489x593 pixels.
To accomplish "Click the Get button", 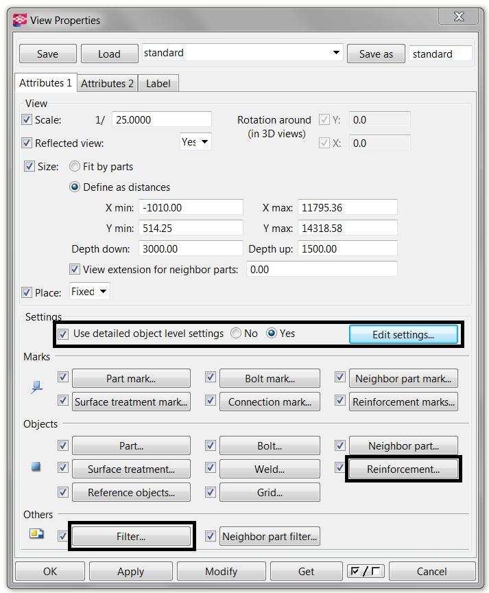I will 306,571.
